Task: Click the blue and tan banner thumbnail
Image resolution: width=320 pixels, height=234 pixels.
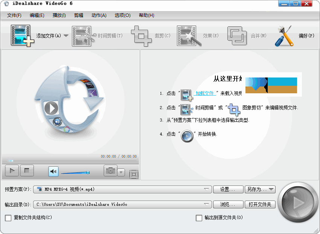Action: coord(271,85)
